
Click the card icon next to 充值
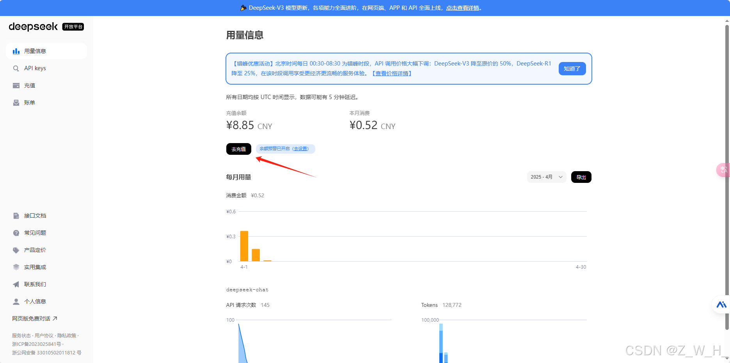point(16,85)
